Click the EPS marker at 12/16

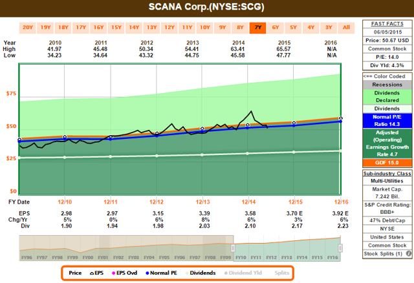341,118
